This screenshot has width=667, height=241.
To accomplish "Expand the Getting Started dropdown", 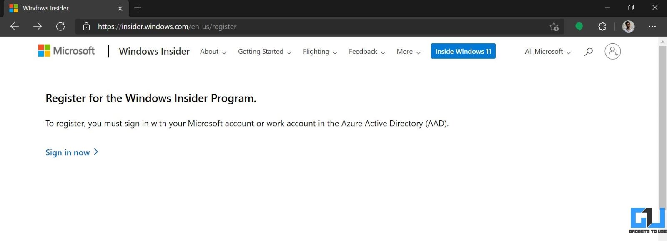I will pos(264,52).
